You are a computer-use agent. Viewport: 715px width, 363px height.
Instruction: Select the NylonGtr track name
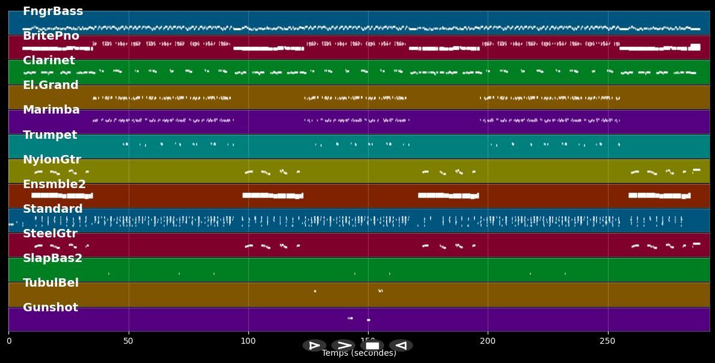point(52,159)
